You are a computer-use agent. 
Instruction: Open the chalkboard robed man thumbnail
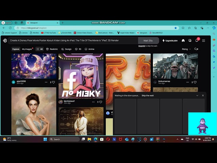point(81,121)
